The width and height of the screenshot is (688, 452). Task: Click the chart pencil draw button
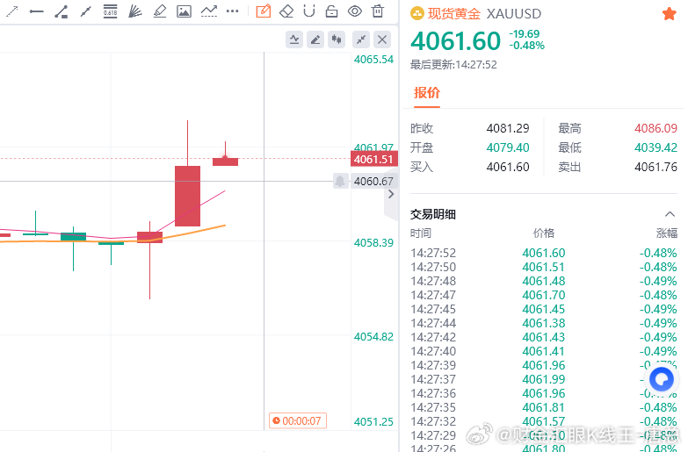click(315, 39)
